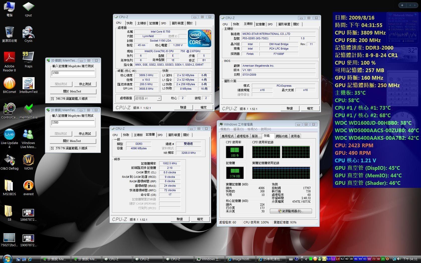Click the megabytes input in the upper MemTest window
The height and width of the screenshot is (263, 421).
point(73,73)
